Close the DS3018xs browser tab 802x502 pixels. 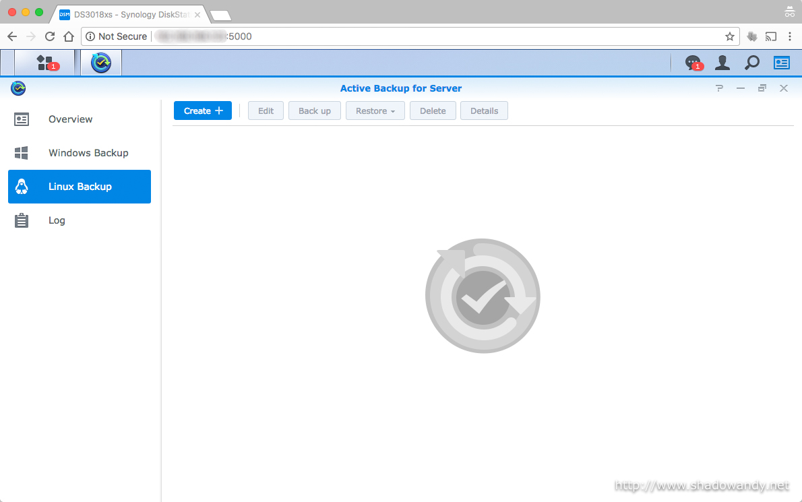coord(197,15)
